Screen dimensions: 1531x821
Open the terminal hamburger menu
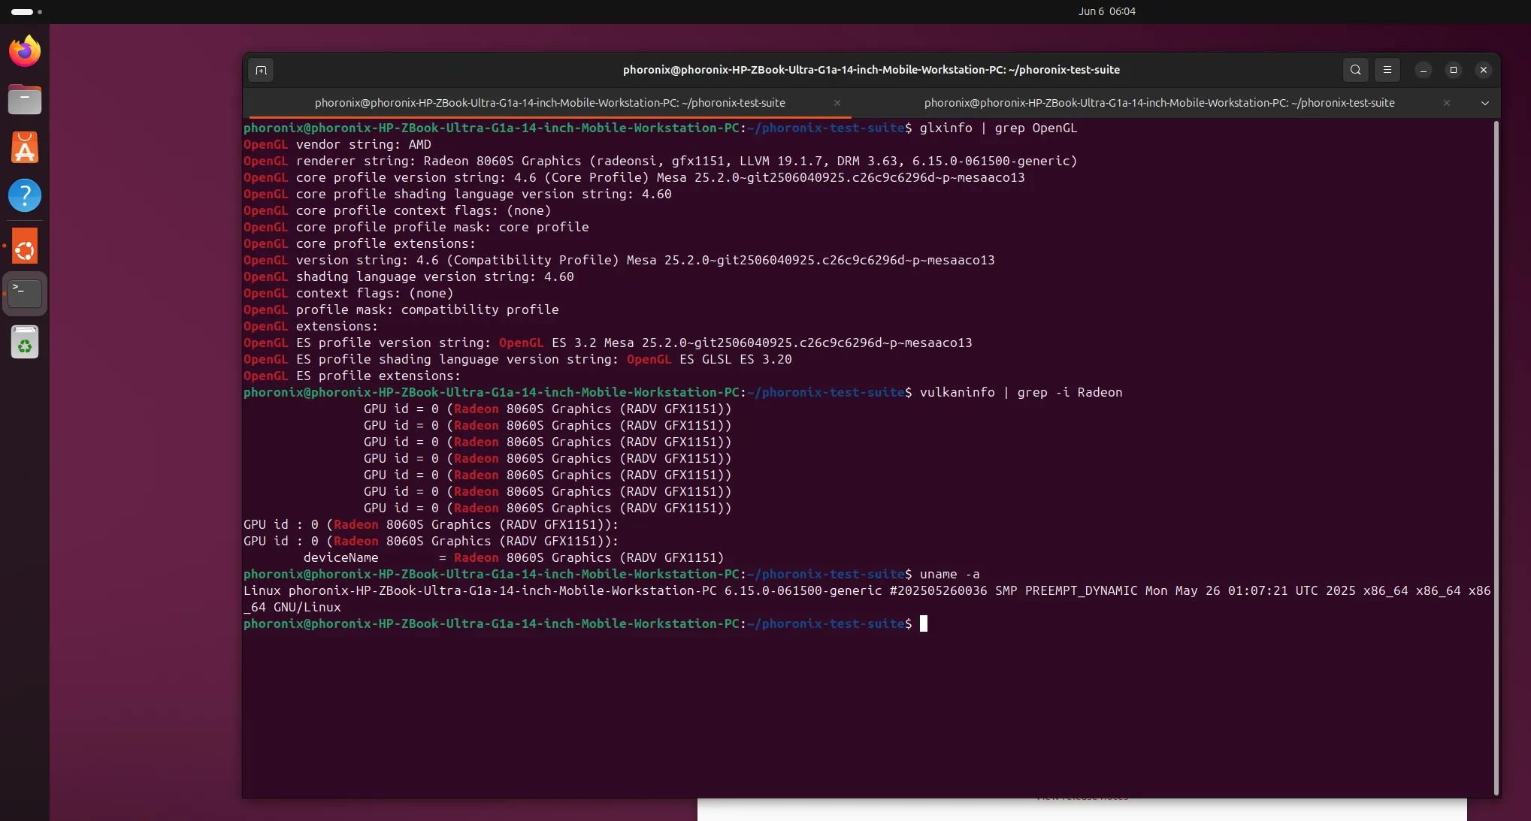[1387, 70]
